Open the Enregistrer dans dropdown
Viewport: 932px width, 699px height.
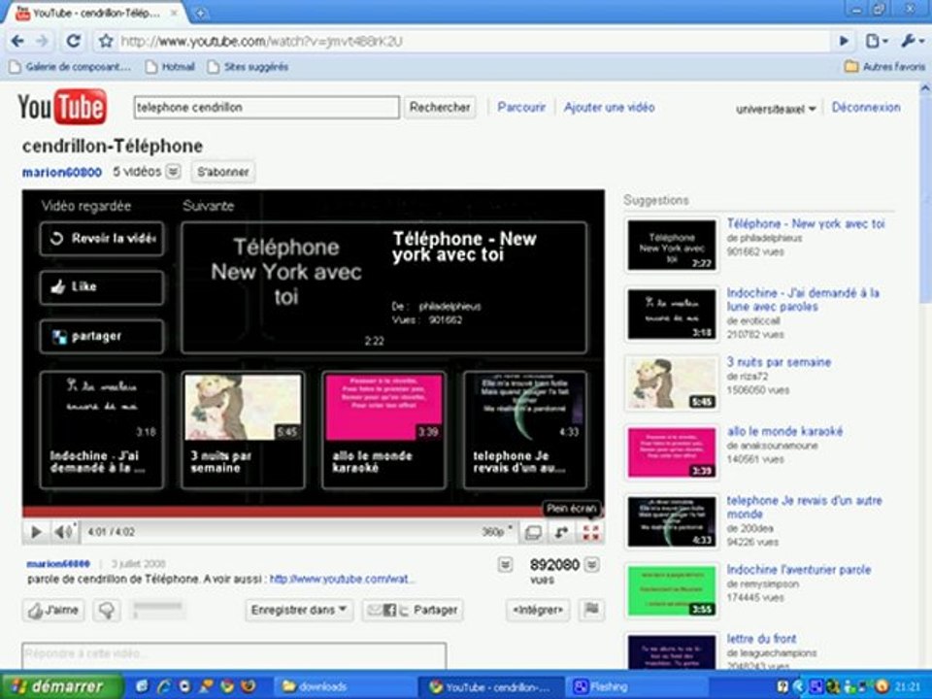click(x=299, y=611)
